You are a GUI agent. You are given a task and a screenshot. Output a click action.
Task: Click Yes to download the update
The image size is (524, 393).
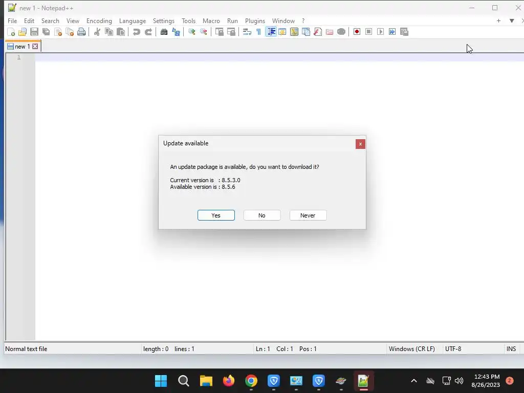[x=216, y=215]
